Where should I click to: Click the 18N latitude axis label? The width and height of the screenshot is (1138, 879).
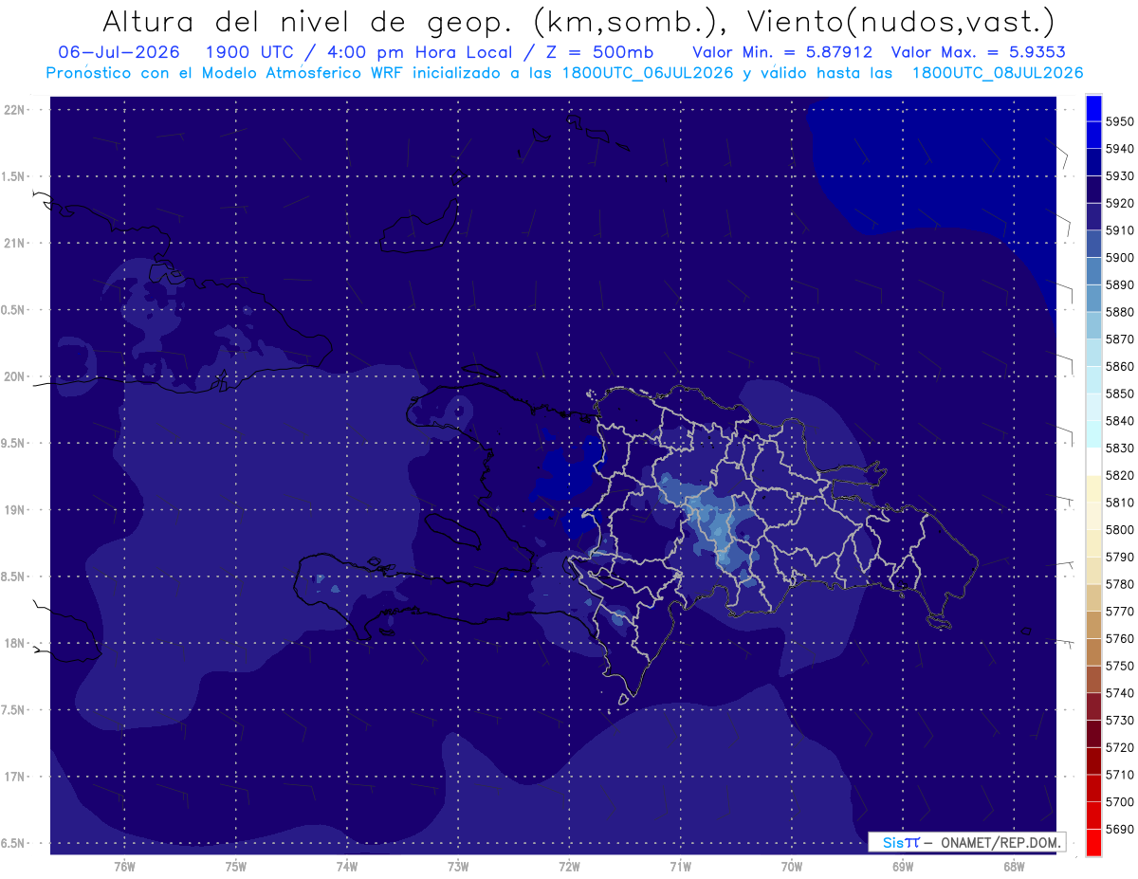[16, 643]
